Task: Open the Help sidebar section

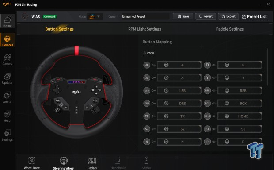Action: [x=7, y=116]
